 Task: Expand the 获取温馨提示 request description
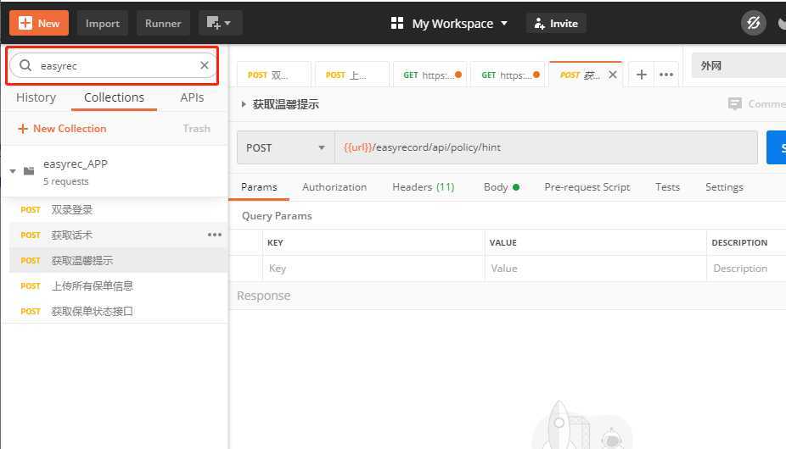[244, 104]
